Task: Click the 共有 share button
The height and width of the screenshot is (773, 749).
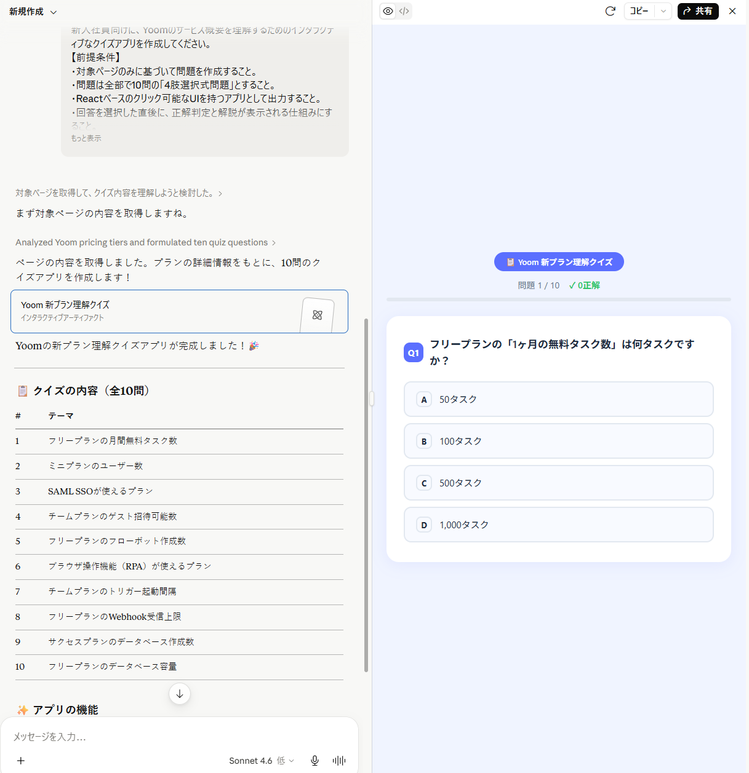Action: (698, 11)
